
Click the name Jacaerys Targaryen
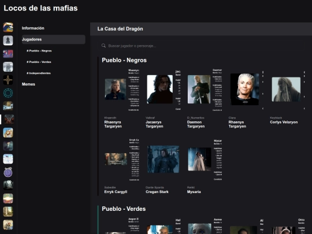pyautogui.click(x=154, y=124)
